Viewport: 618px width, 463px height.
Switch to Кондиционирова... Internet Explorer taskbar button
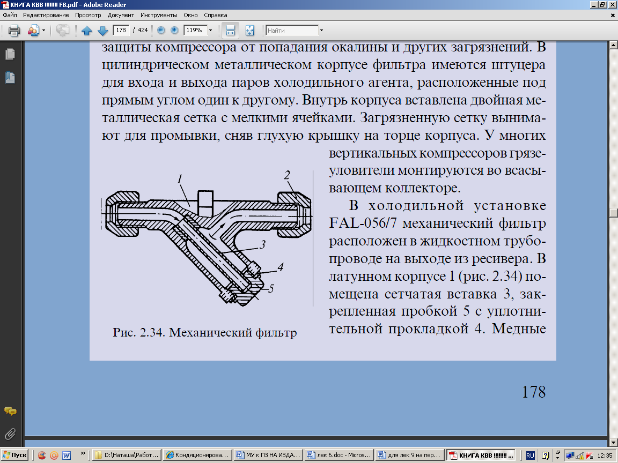click(x=197, y=455)
